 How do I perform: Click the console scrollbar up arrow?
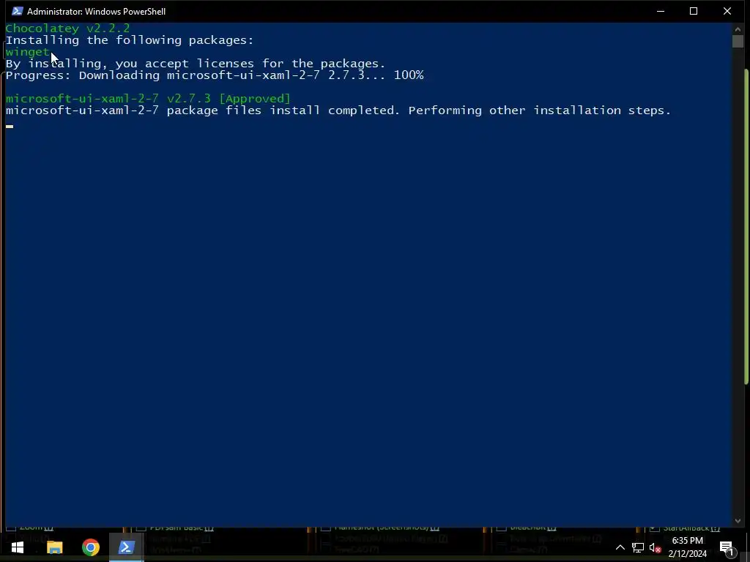tap(738, 29)
